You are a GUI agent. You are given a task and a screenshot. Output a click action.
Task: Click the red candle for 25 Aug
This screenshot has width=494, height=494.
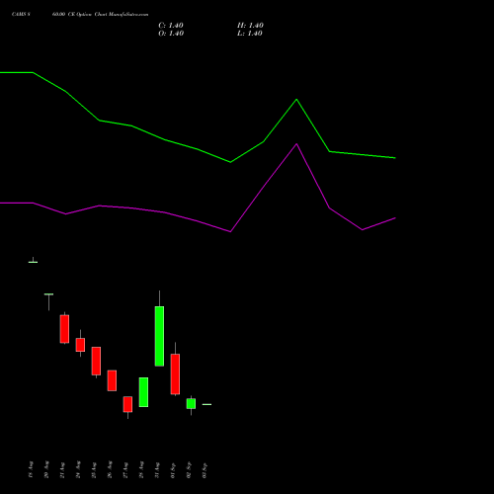pyautogui.click(x=96, y=361)
